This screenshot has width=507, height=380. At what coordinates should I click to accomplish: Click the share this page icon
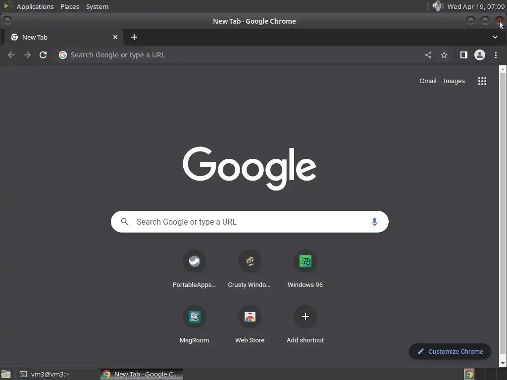(x=428, y=55)
